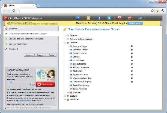Screen dimensions: 167x113
Task: Click the light bulb extension icon
Action: click(x=157, y=11)
